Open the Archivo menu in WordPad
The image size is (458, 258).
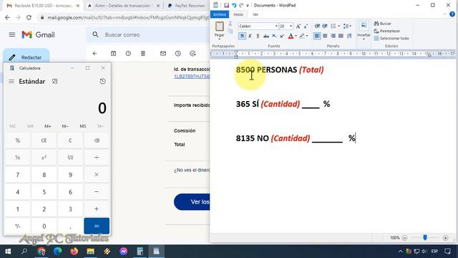(x=220, y=14)
